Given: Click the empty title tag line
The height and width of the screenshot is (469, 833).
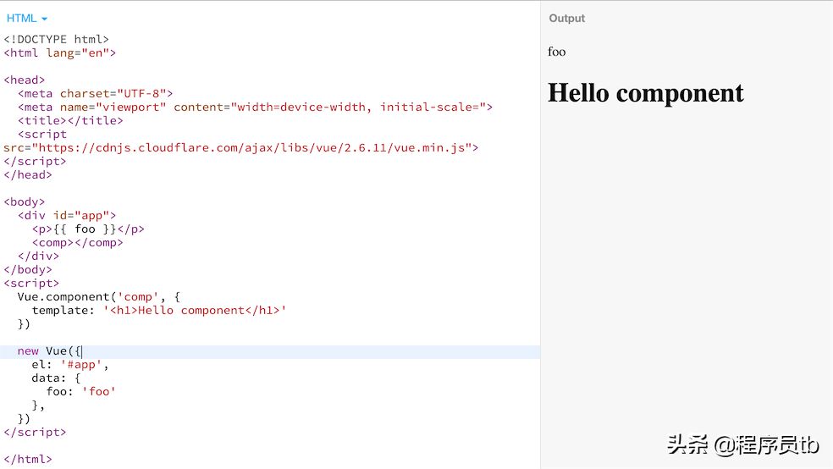Looking at the screenshot, I should pyautogui.click(x=70, y=120).
